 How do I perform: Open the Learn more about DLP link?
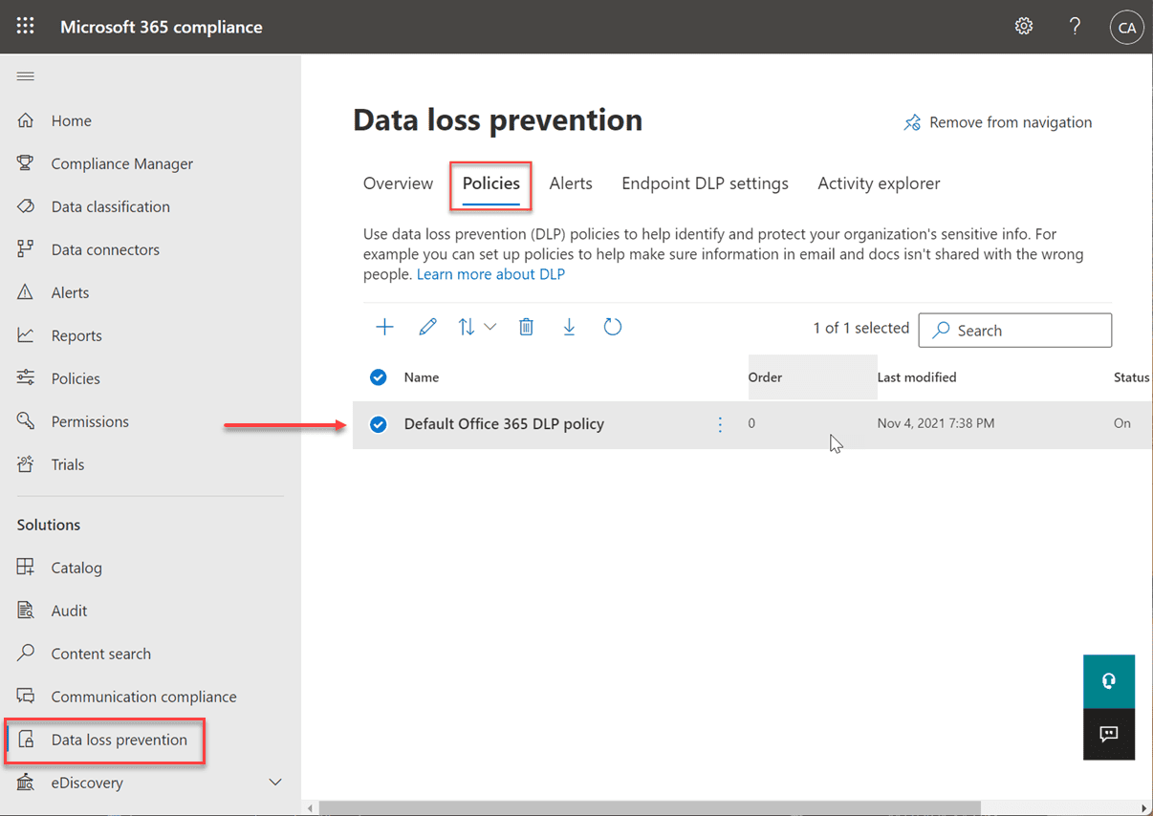pyautogui.click(x=490, y=274)
